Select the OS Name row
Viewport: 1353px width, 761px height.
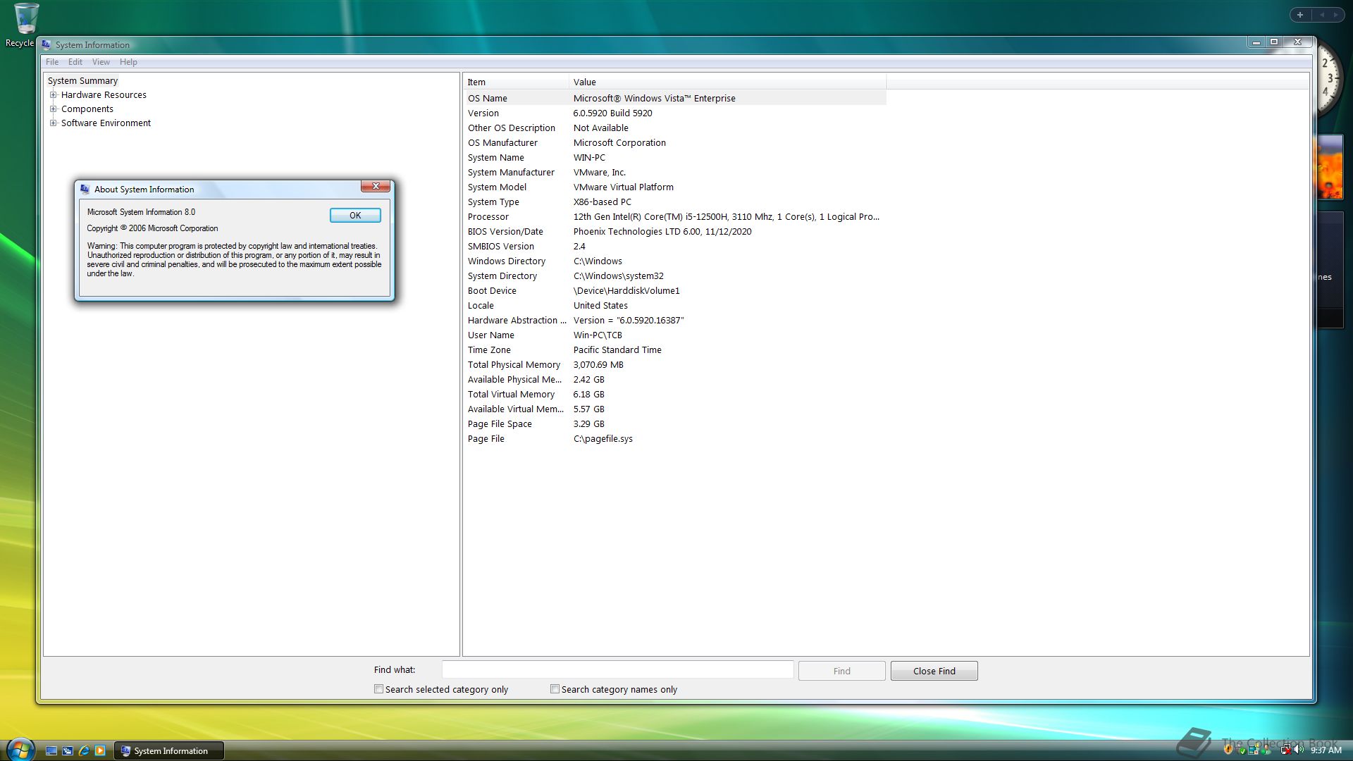675,98
